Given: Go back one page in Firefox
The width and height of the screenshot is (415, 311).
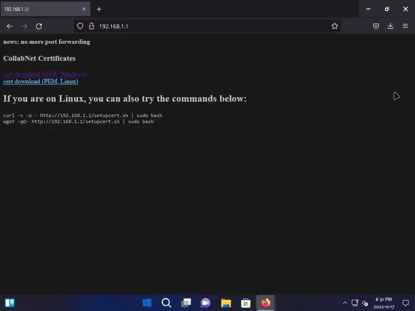Looking at the screenshot, I should 10,26.
